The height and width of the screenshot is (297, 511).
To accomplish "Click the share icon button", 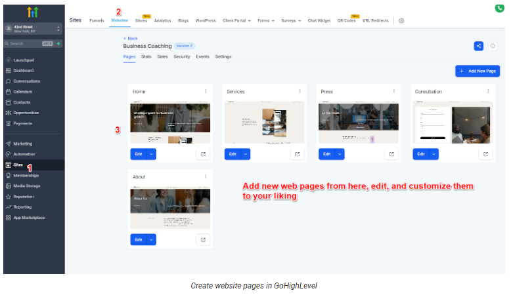I will [479, 46].
